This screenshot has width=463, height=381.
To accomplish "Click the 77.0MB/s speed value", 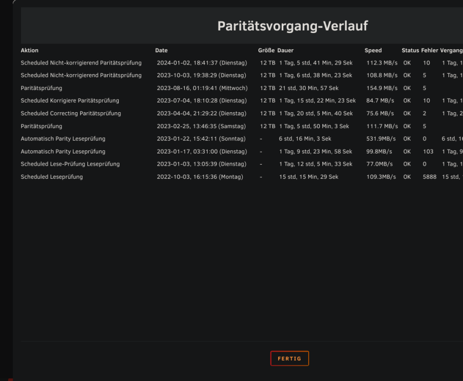I will pyautogui.click(x=379, y=164).
